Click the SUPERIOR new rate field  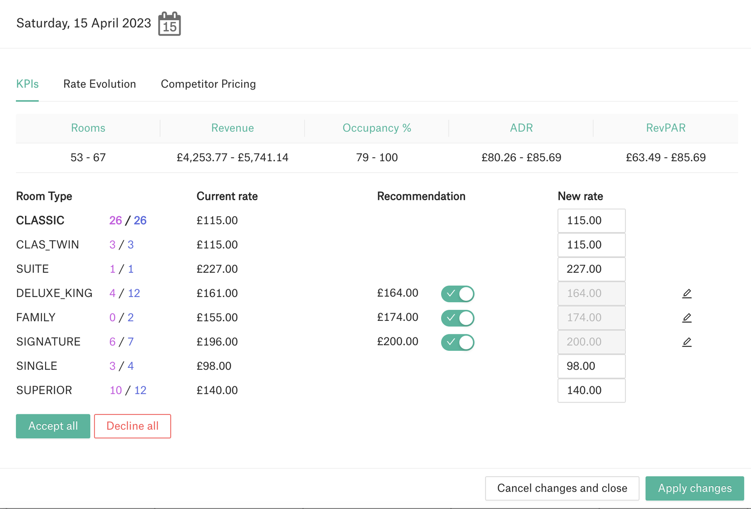click(x=591, y=390)
